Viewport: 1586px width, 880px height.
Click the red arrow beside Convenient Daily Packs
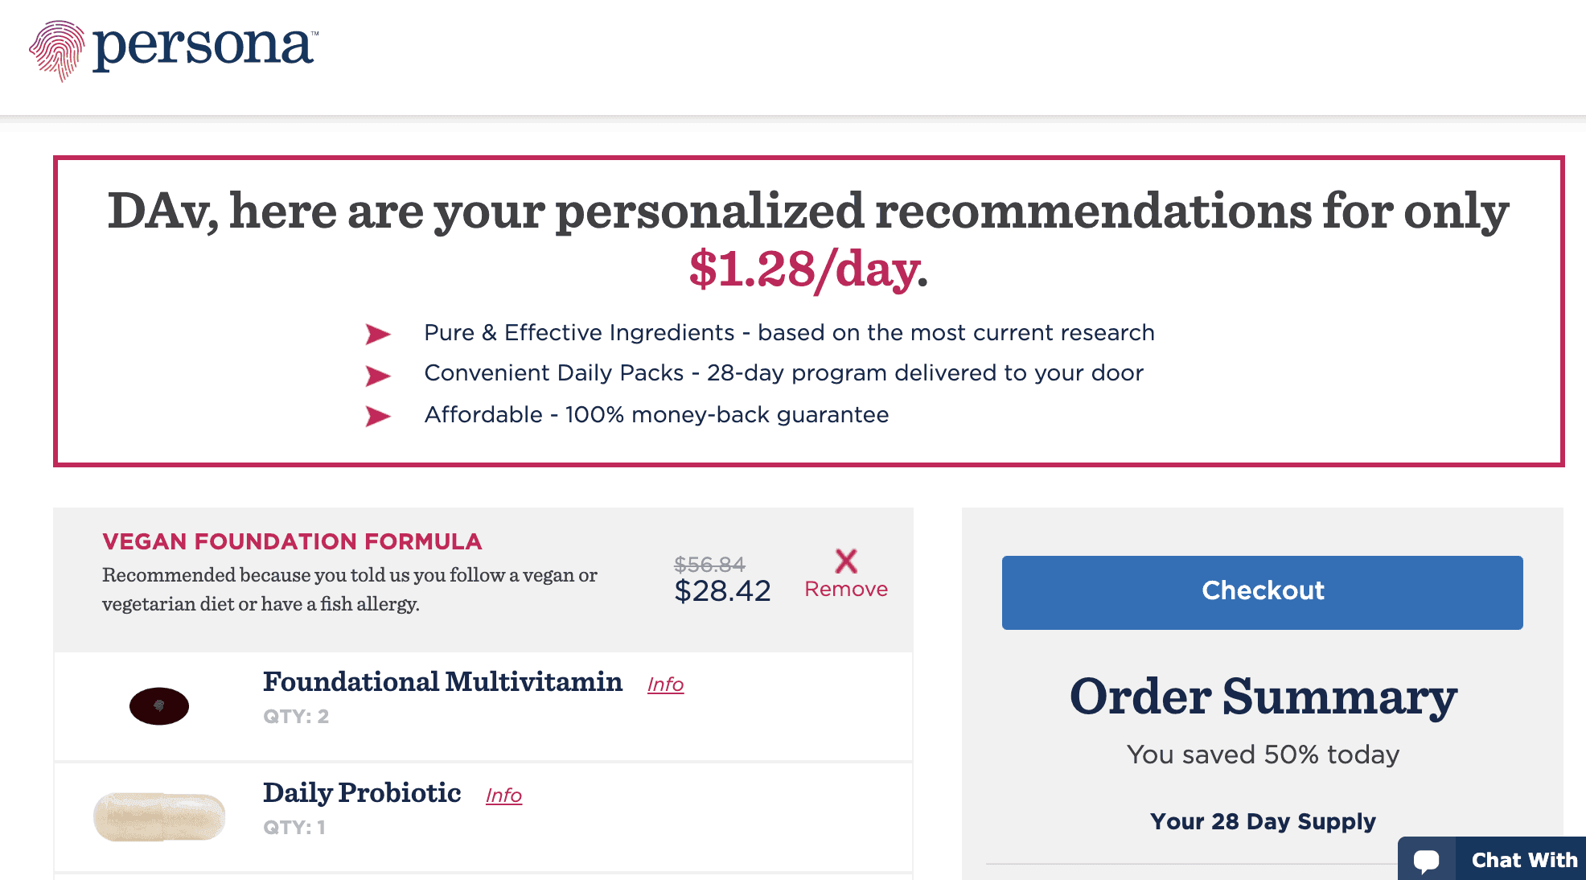(x=378, y=375)
